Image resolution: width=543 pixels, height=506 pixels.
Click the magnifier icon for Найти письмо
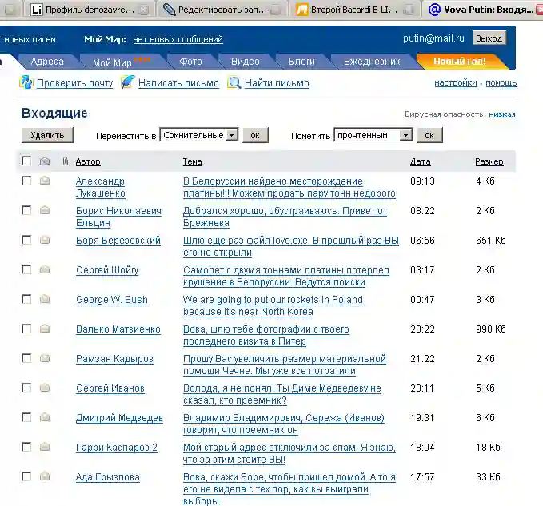click(234, 82)
